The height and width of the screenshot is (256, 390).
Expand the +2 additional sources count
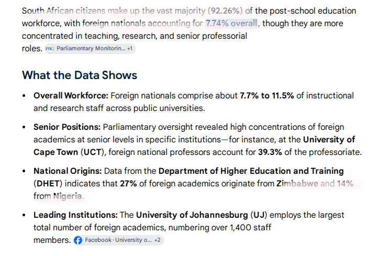(157, 240)
